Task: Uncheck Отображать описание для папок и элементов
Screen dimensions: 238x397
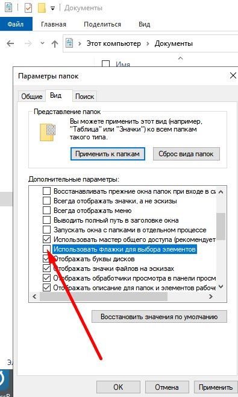Action: click(46, 287)
